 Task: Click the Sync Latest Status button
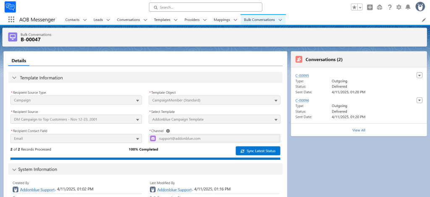click(x=258, y=151)
